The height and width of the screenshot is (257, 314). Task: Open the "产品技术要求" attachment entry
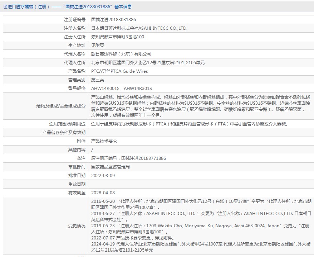[x=104, y=141]
